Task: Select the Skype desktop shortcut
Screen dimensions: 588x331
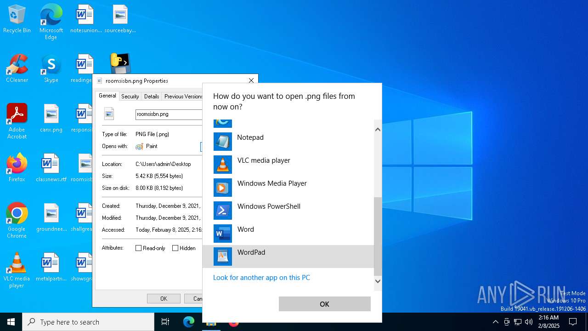Action: (51, 68)
